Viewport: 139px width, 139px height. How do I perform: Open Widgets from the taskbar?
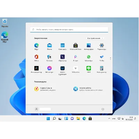(66, 118)
